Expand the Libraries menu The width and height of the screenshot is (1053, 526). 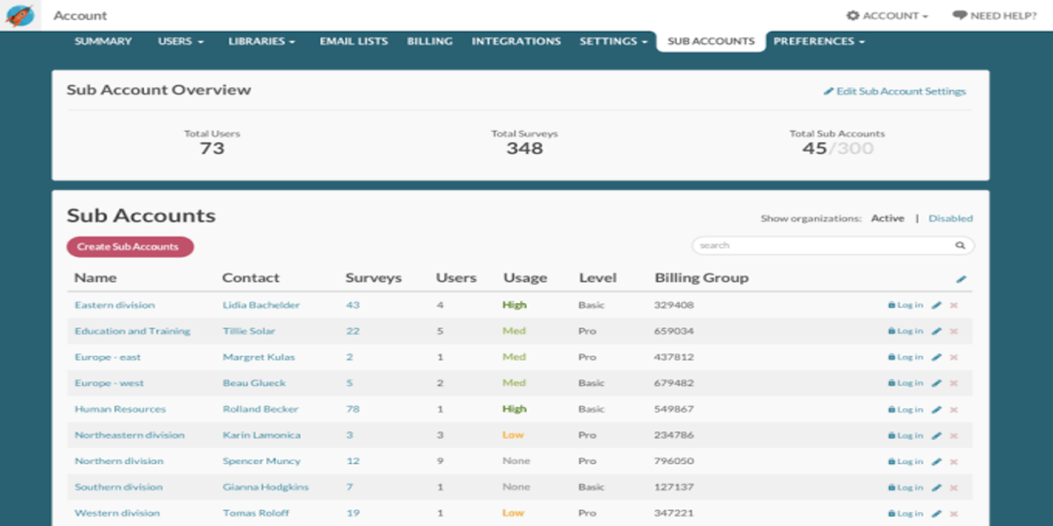(x=261, y=41)
